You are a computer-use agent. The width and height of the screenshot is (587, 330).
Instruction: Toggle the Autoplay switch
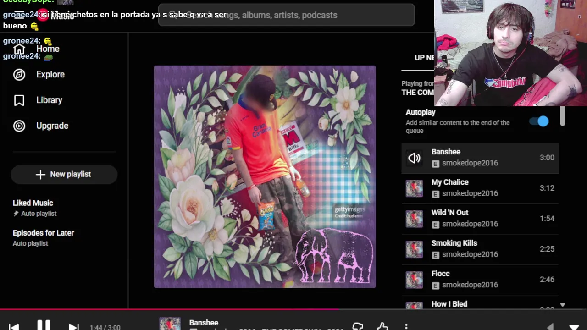tap(539, 121)
